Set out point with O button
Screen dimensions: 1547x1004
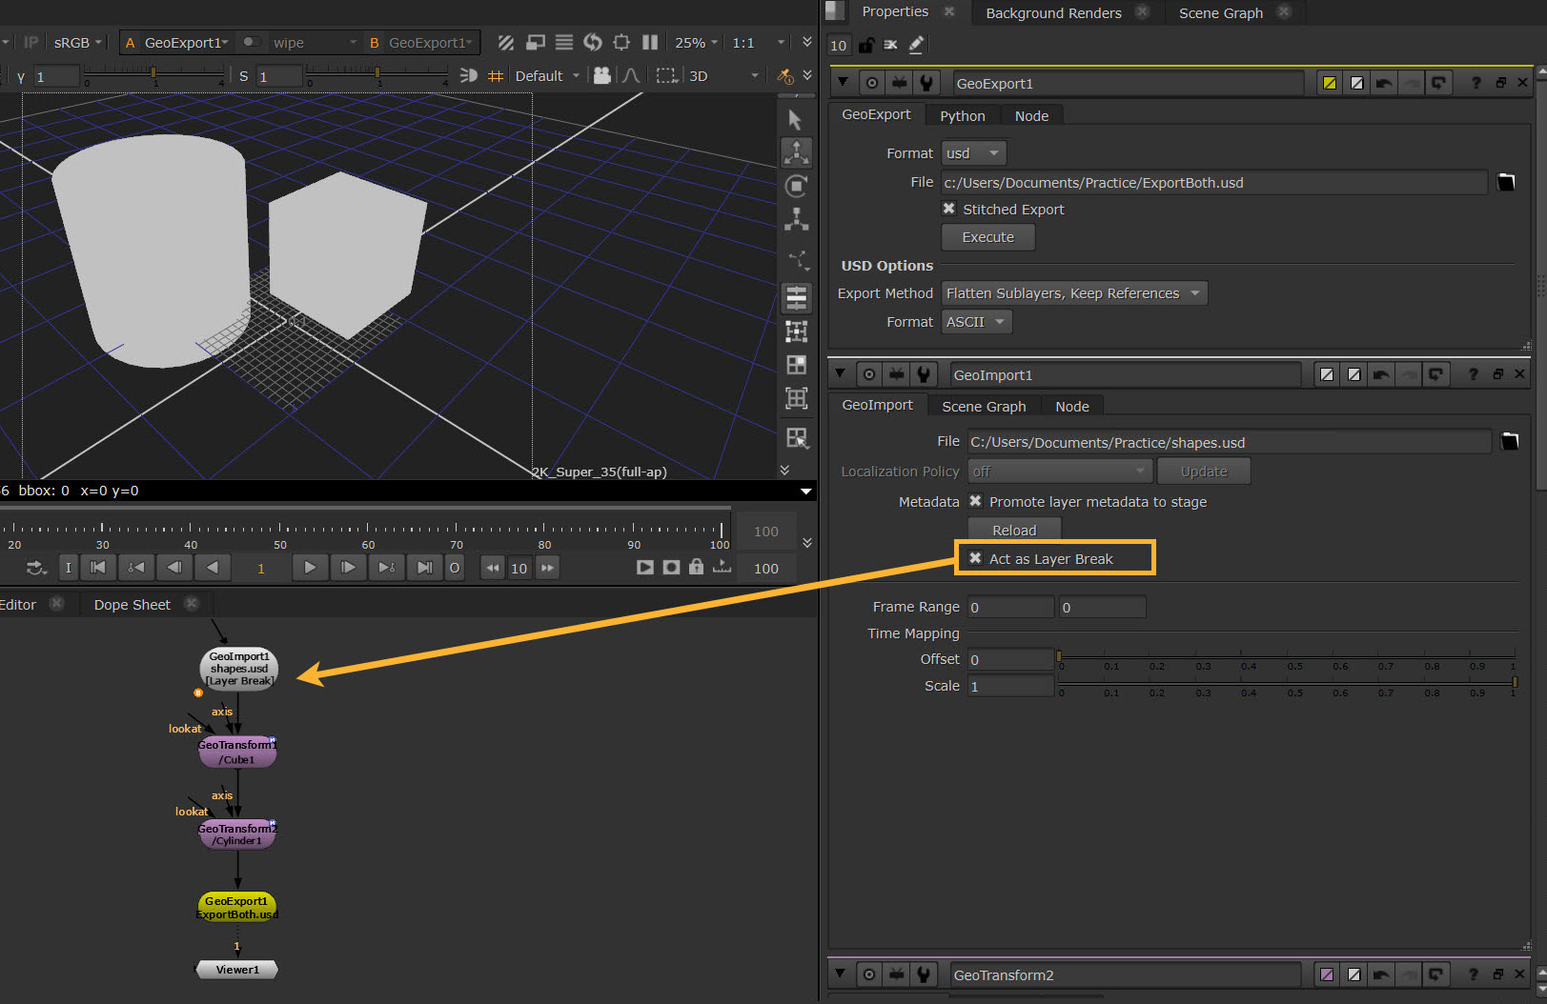(455, 568)
